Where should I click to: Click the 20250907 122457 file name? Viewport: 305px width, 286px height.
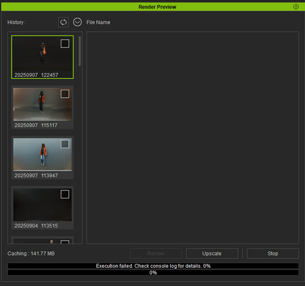point(36,75)
